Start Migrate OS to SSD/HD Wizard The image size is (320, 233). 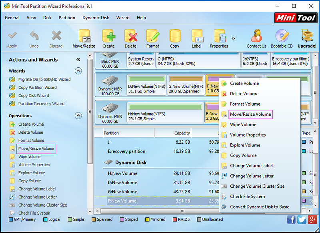pyautogui.click(x=44, y=79)
